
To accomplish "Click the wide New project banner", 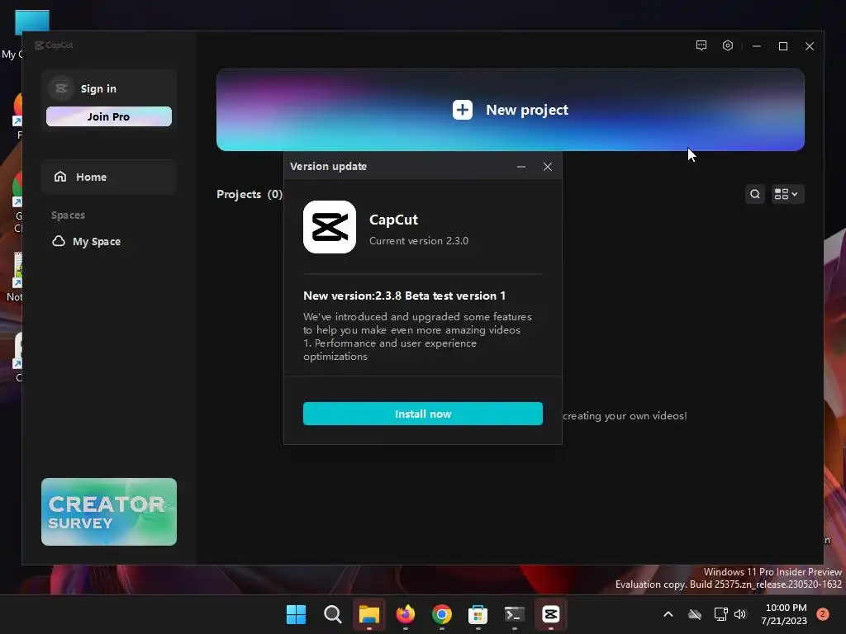I will (511, 110).
